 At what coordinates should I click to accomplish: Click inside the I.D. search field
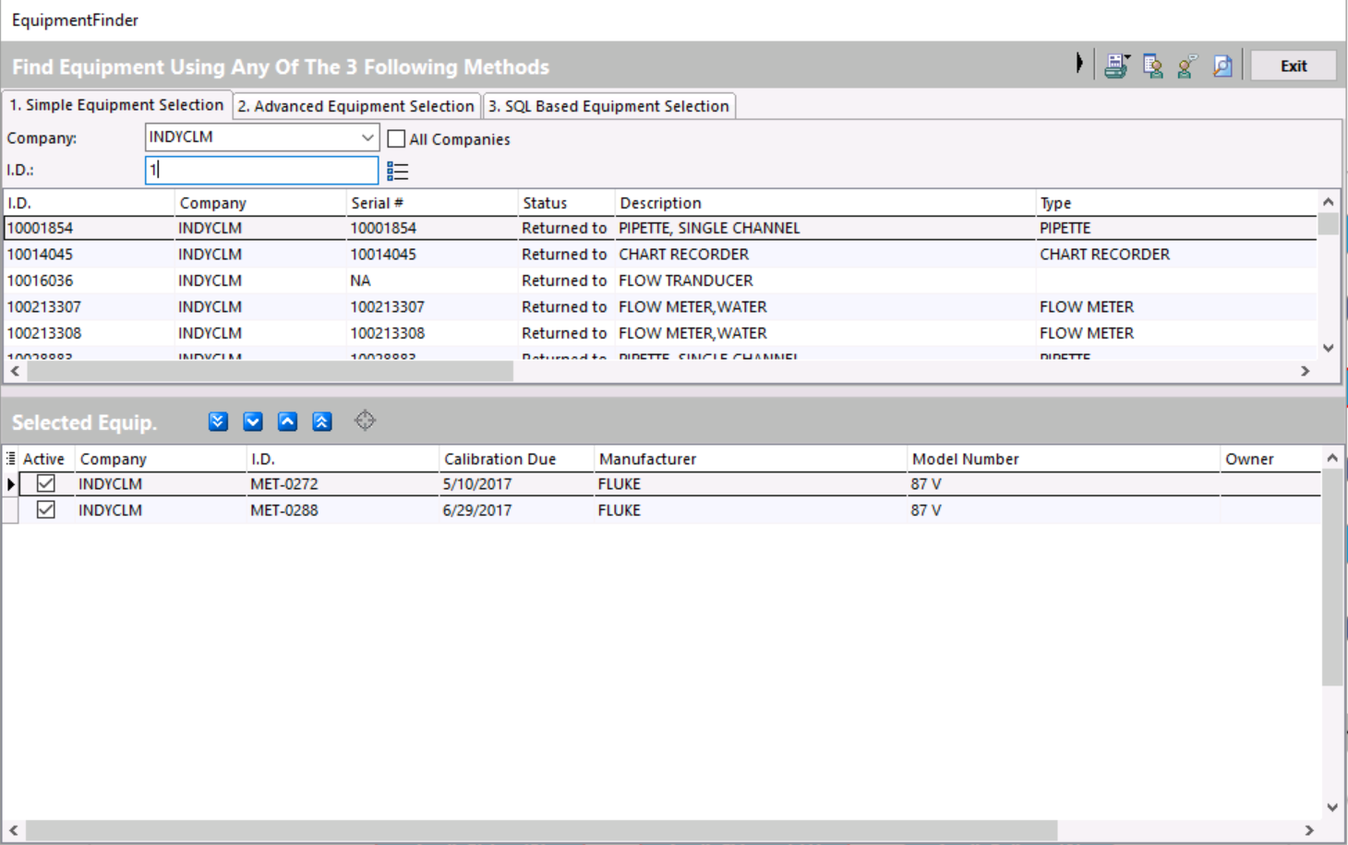point(261,170)
